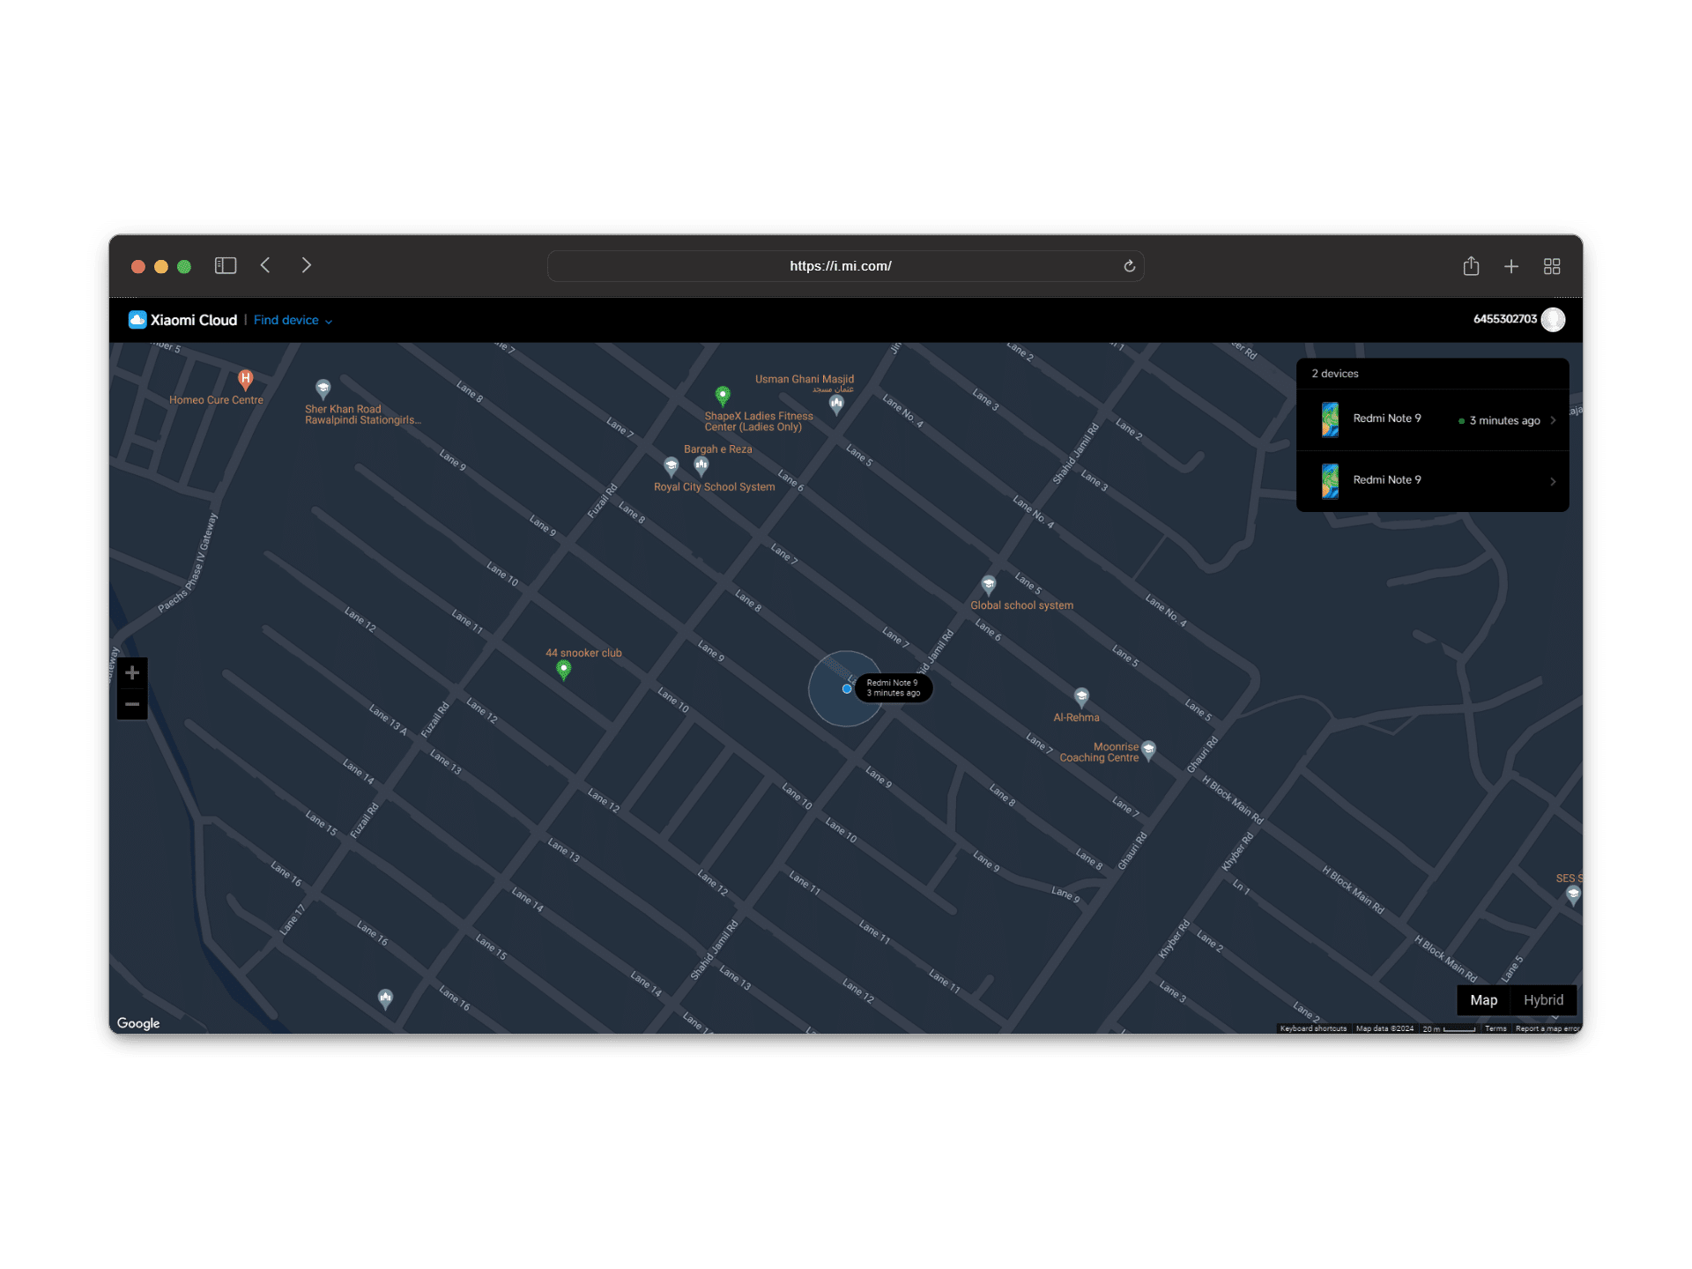1692x1269 pixels.
Task: Click the device location dot on map
Action: [847, 689]
